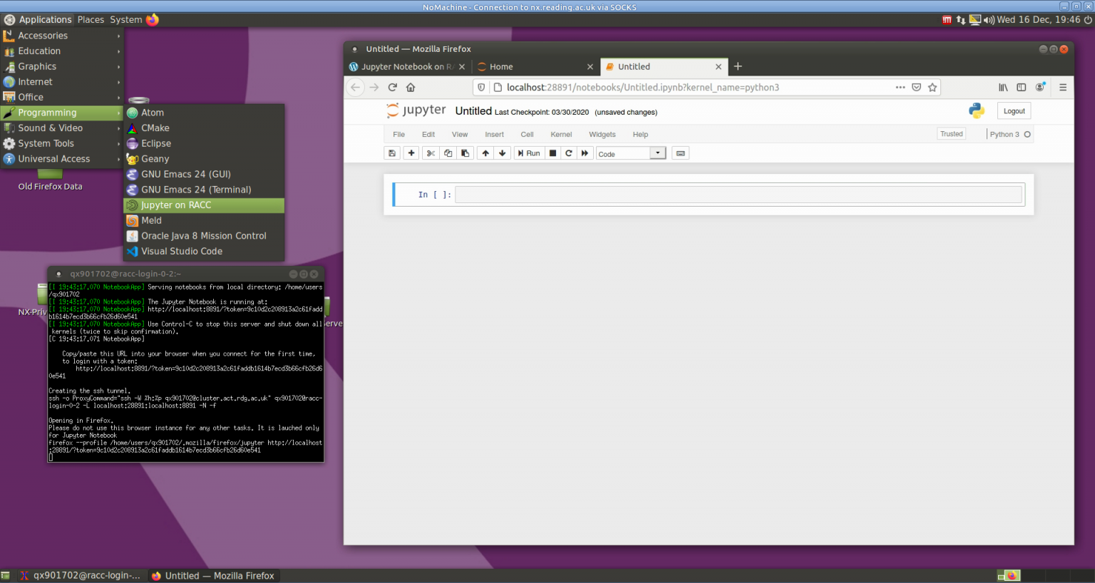Launch Atom from Programming menu
1095x583 pixels.
(204, 113)
